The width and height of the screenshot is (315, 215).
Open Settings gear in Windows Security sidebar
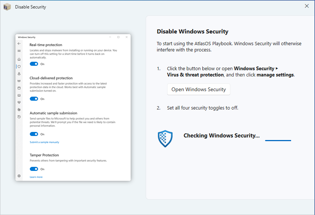[19, 176]
